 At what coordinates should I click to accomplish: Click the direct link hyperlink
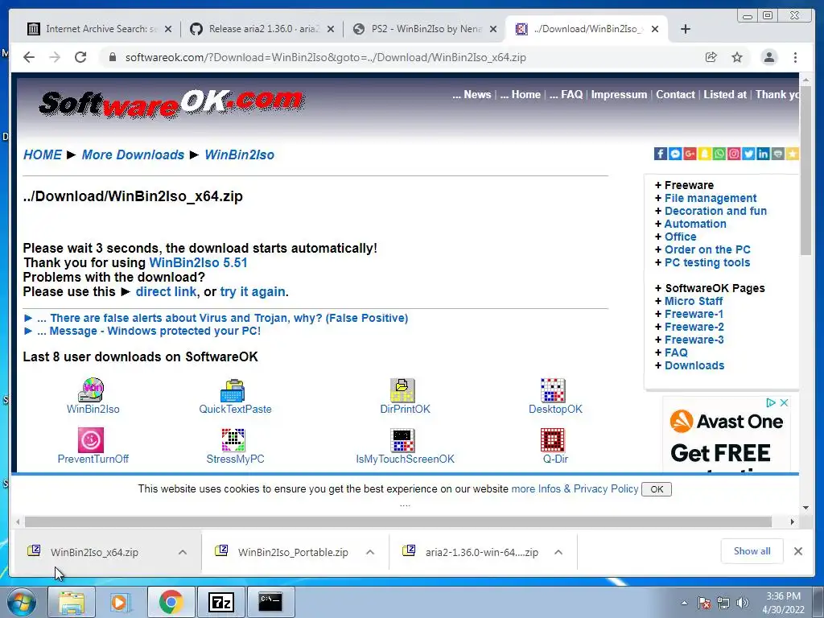pyautogui.click(x=166, y=291)
